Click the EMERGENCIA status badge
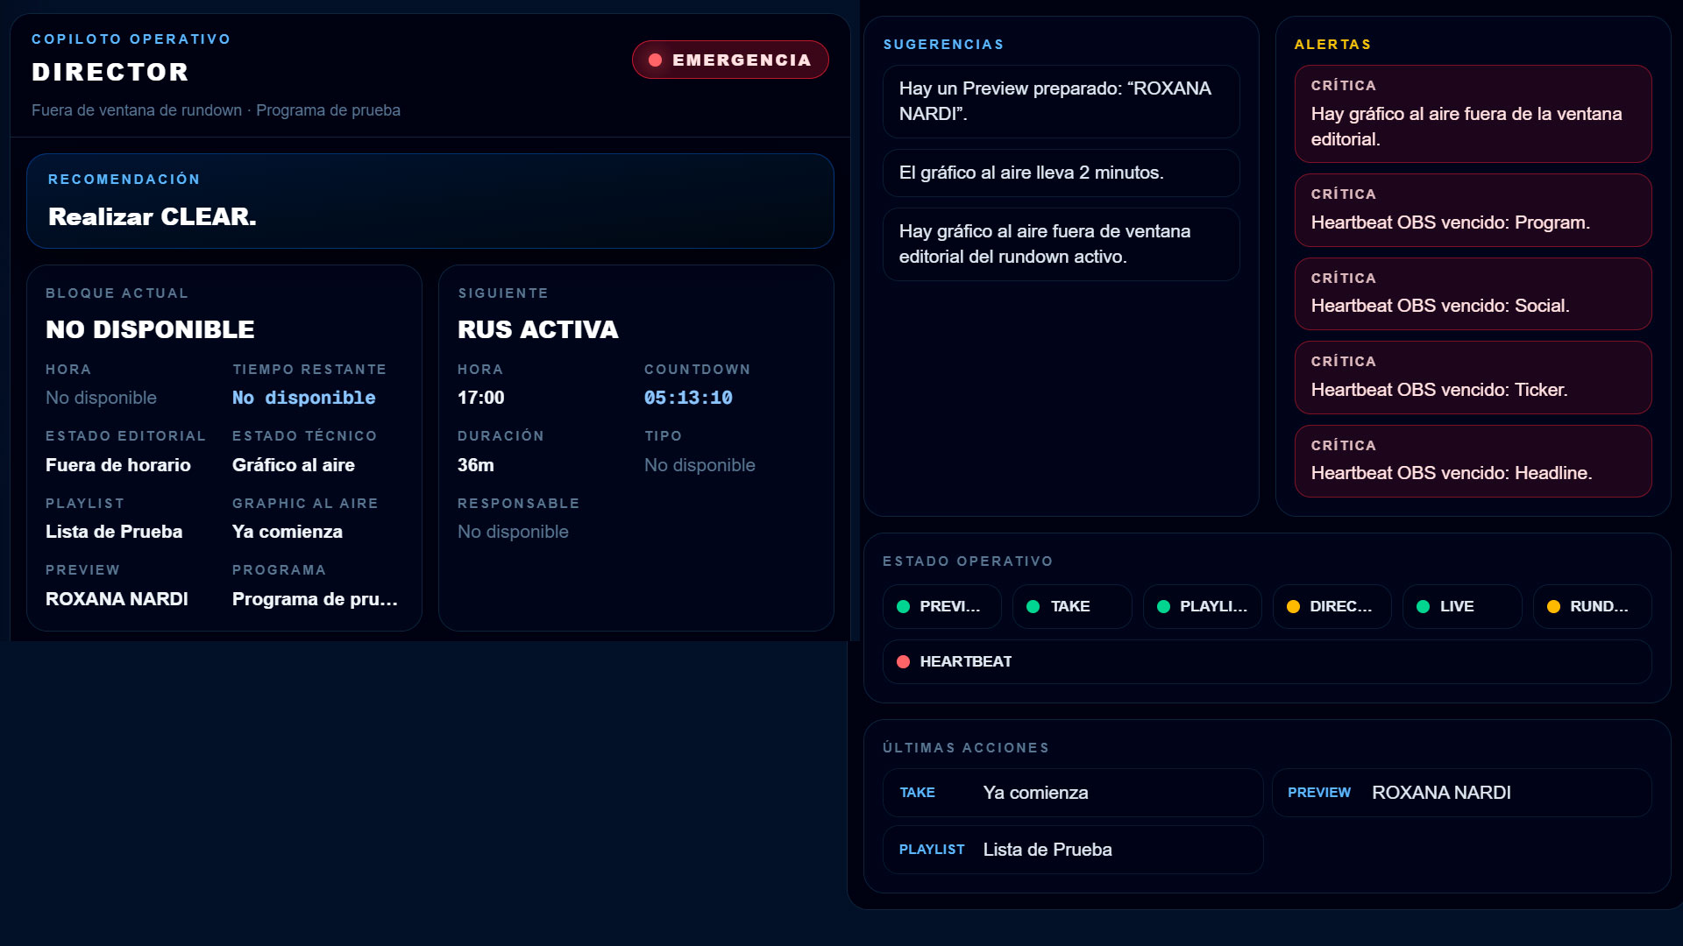 [x=730, y=60]
